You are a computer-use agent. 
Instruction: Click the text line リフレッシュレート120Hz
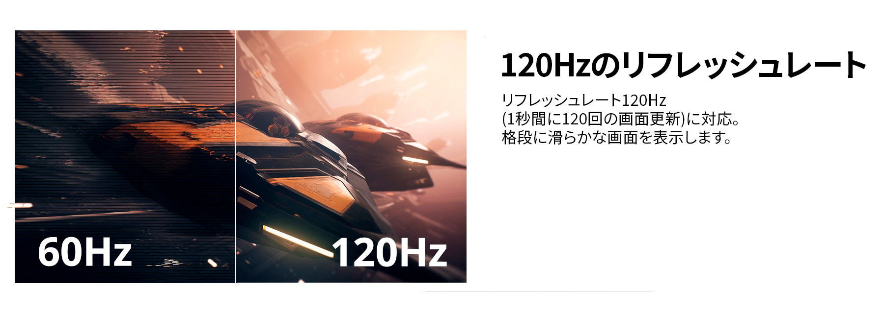583,100
